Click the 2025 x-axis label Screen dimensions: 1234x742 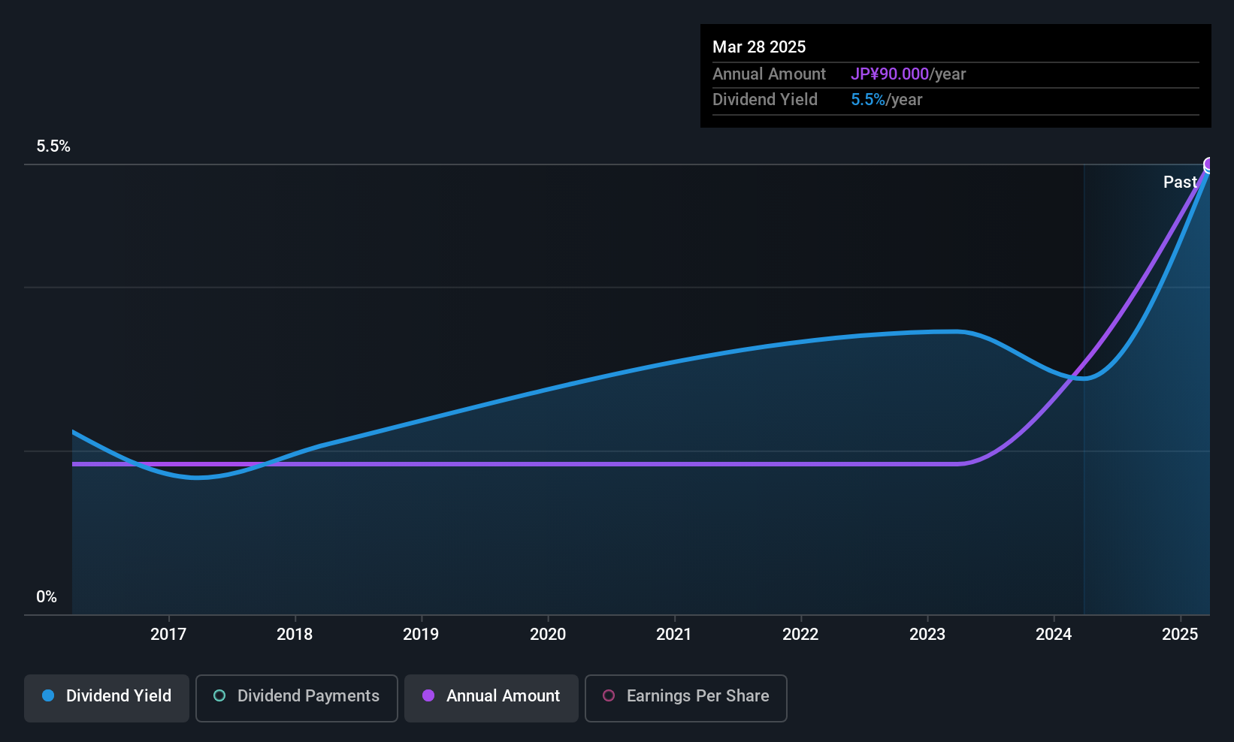click(x=1180, y=634)
